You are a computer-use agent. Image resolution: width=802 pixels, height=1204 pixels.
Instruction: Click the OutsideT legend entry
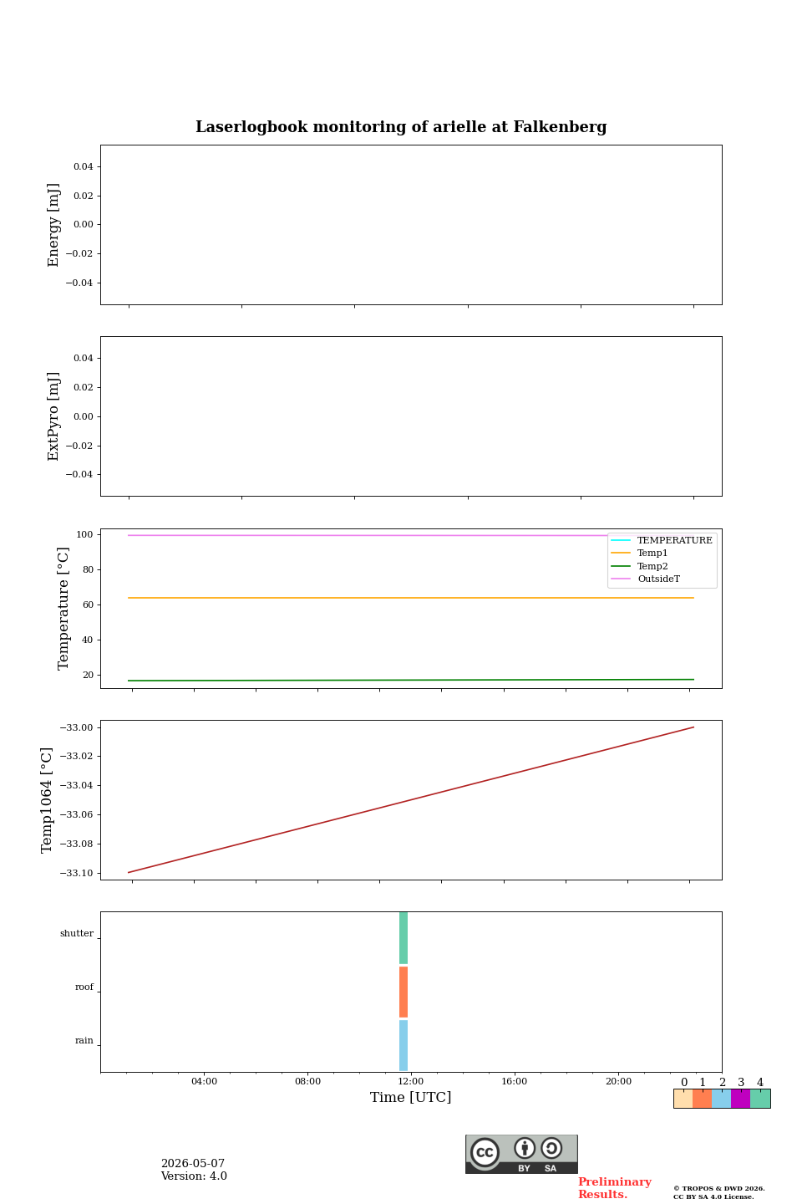(646, 579)
